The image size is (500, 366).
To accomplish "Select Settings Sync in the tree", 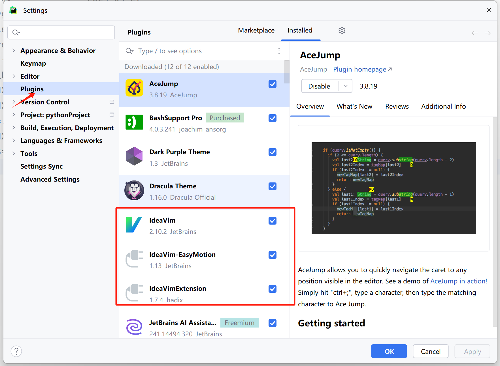I will [41, 166].
